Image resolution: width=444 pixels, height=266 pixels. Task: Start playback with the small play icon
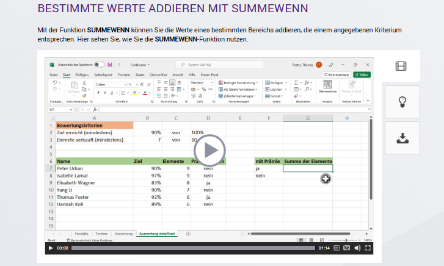[51, 248]
